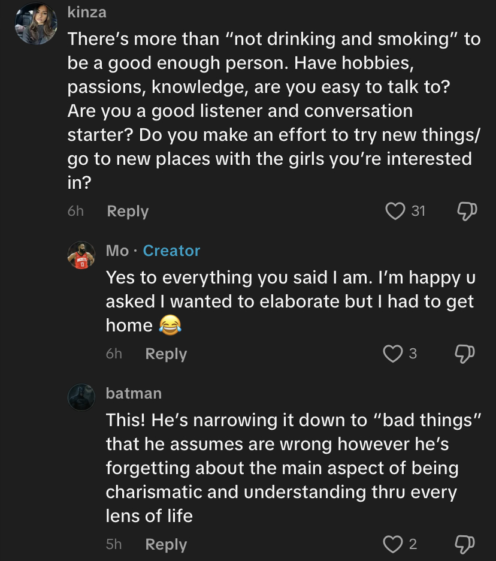Open Mo's profile avatar

(81, 255)
